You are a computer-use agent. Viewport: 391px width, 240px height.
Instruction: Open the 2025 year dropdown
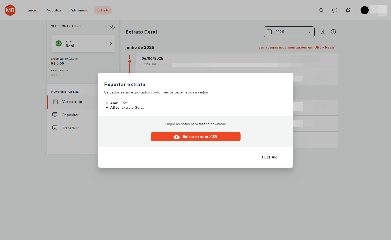pos(289,32)
